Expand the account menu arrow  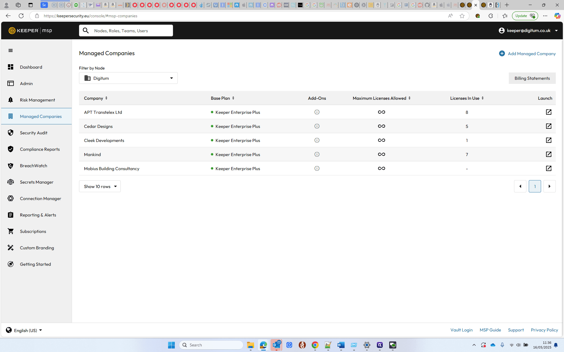pyautogui.click(x=556, y=31)
